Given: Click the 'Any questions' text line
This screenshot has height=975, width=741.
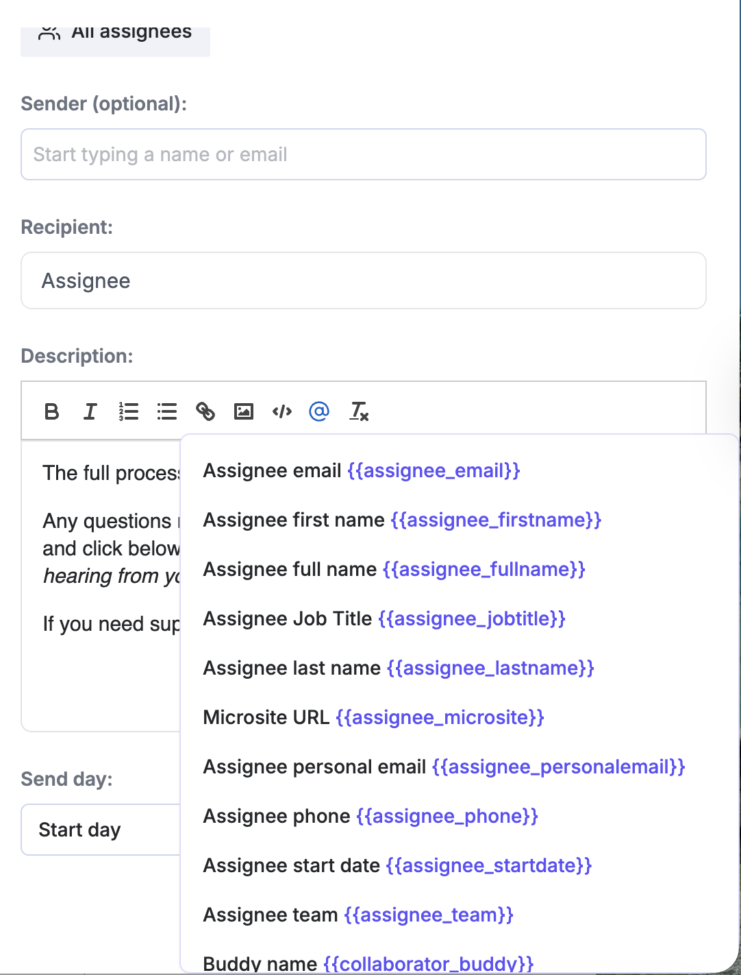Looking at the screenshot, I should coord(108,521).
